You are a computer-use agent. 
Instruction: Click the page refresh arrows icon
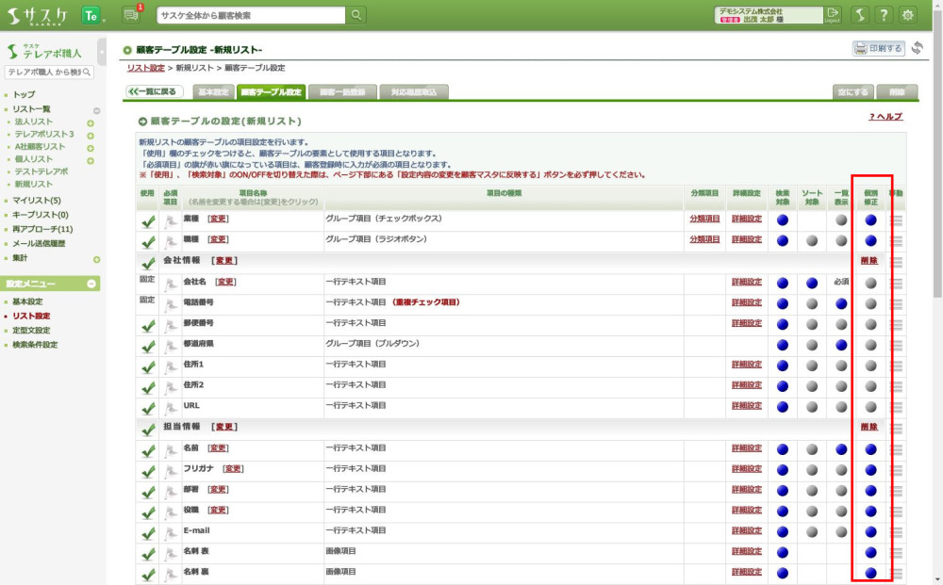[918, 48]
